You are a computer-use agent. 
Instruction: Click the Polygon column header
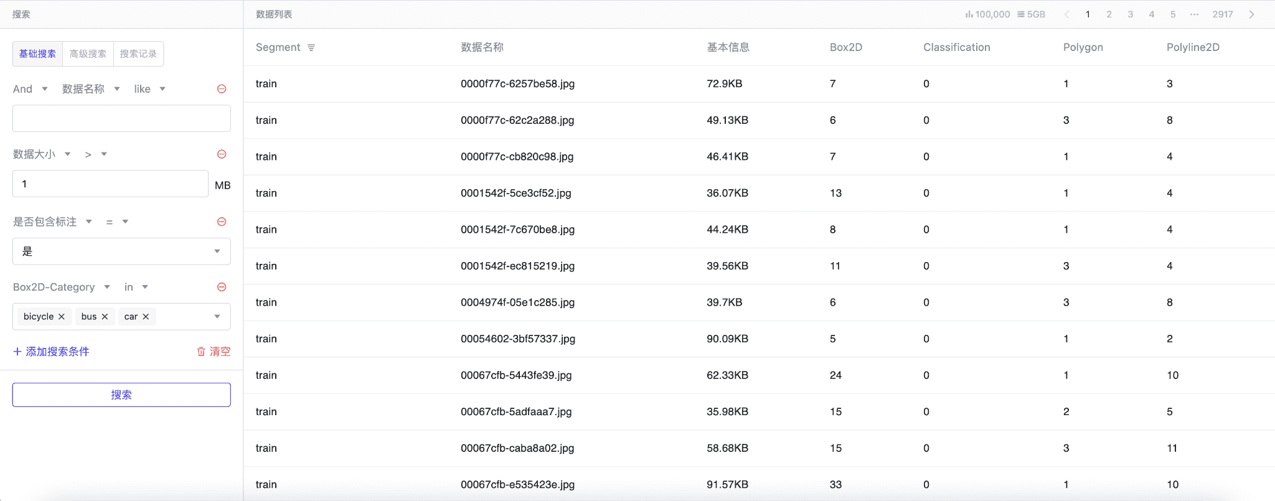[1083, 47]
